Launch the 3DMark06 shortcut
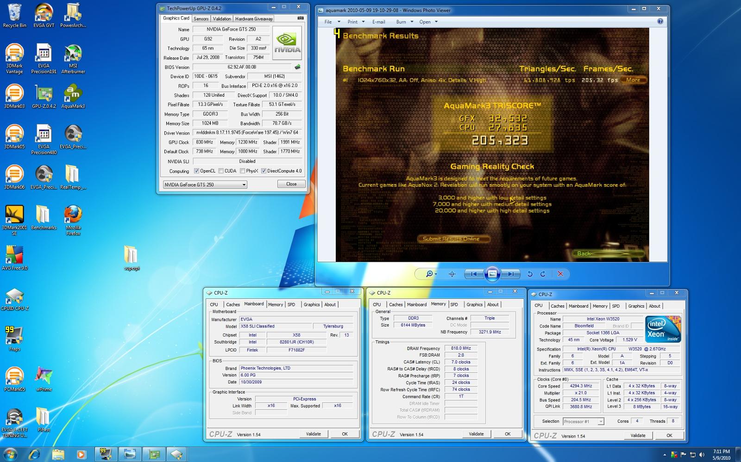 coord(14,177)
